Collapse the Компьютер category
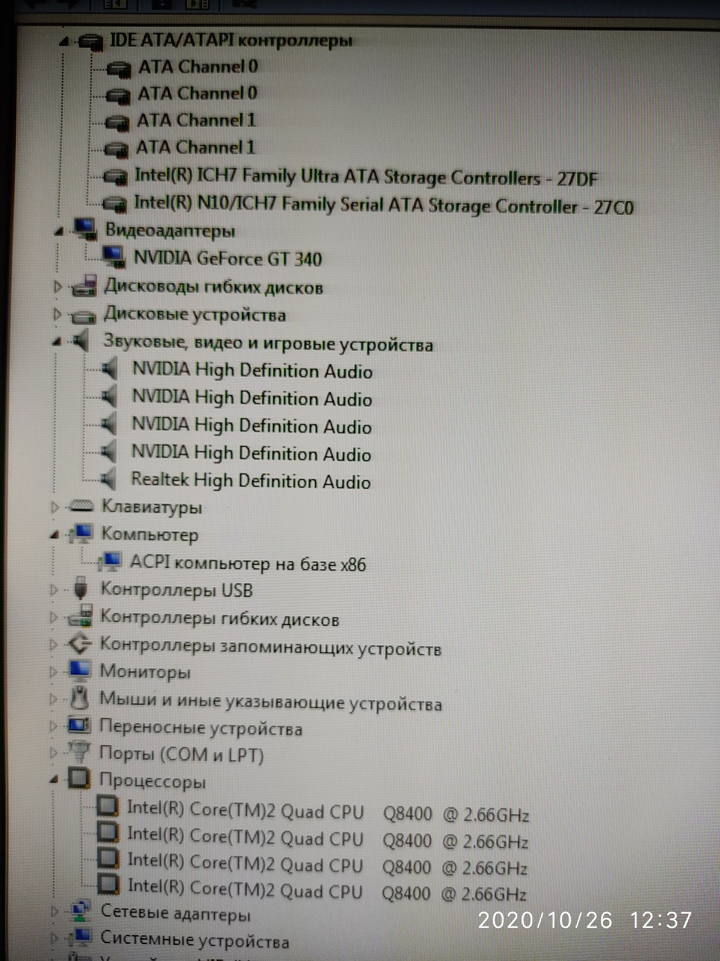Screen dimensions: 720x961 coord(55,534)
